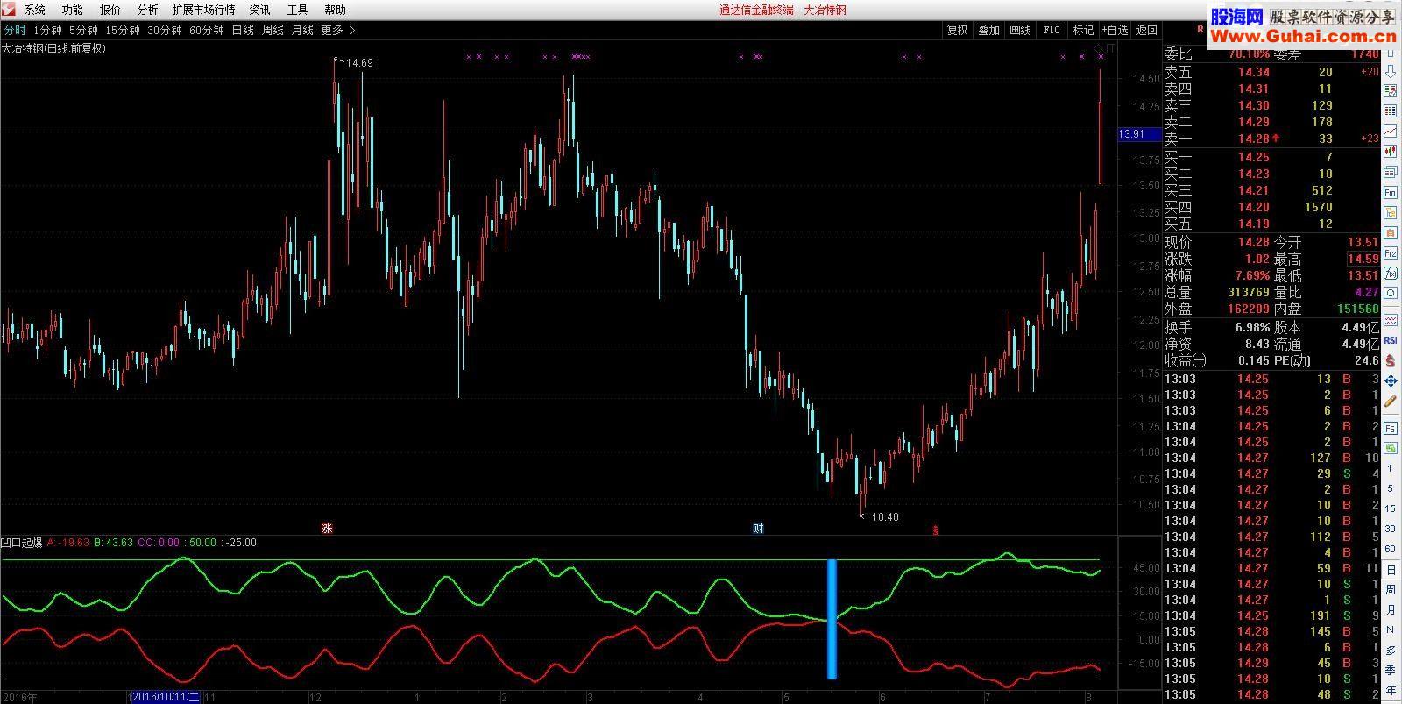Click the orange hierarchy icon in sidebar
Image resolution: width=1402 pixels, height=704 pixels.
(x=1391, y=212)
